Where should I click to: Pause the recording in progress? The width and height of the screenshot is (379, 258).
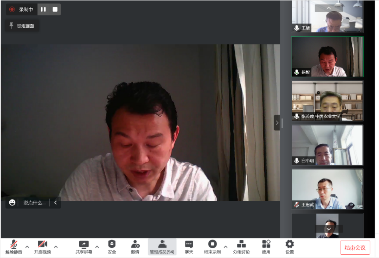43,9
